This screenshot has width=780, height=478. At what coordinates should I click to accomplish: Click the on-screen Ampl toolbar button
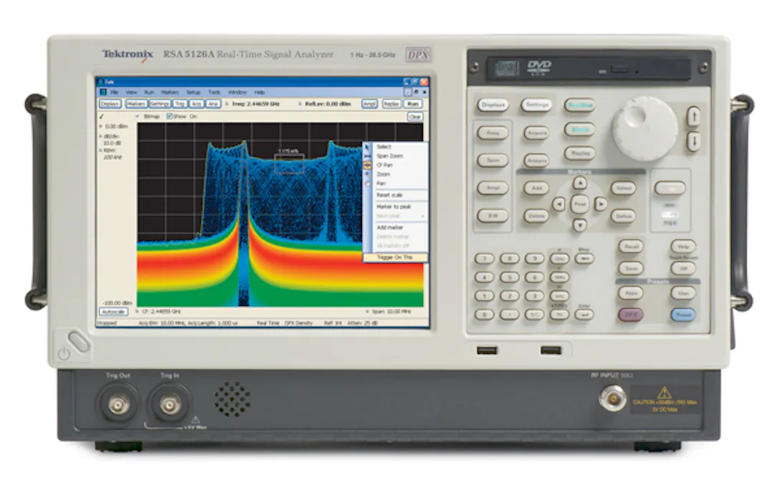[x=370, y=104]
